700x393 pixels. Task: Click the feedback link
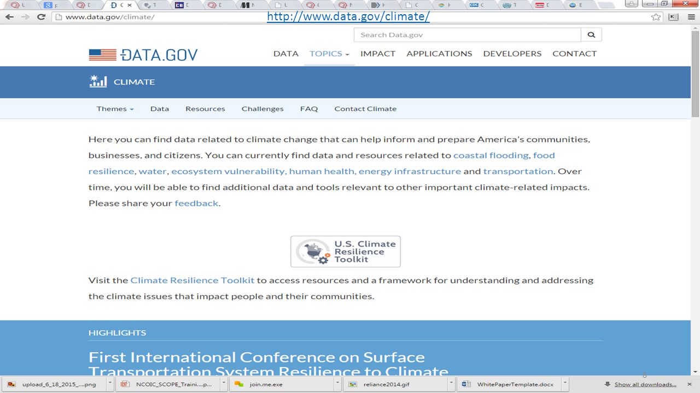(196, 203)
